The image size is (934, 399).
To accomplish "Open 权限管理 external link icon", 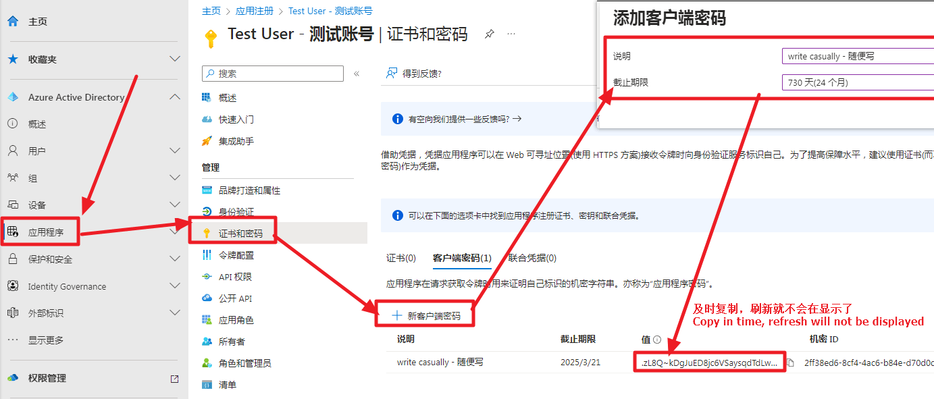I will pos(174,379).
